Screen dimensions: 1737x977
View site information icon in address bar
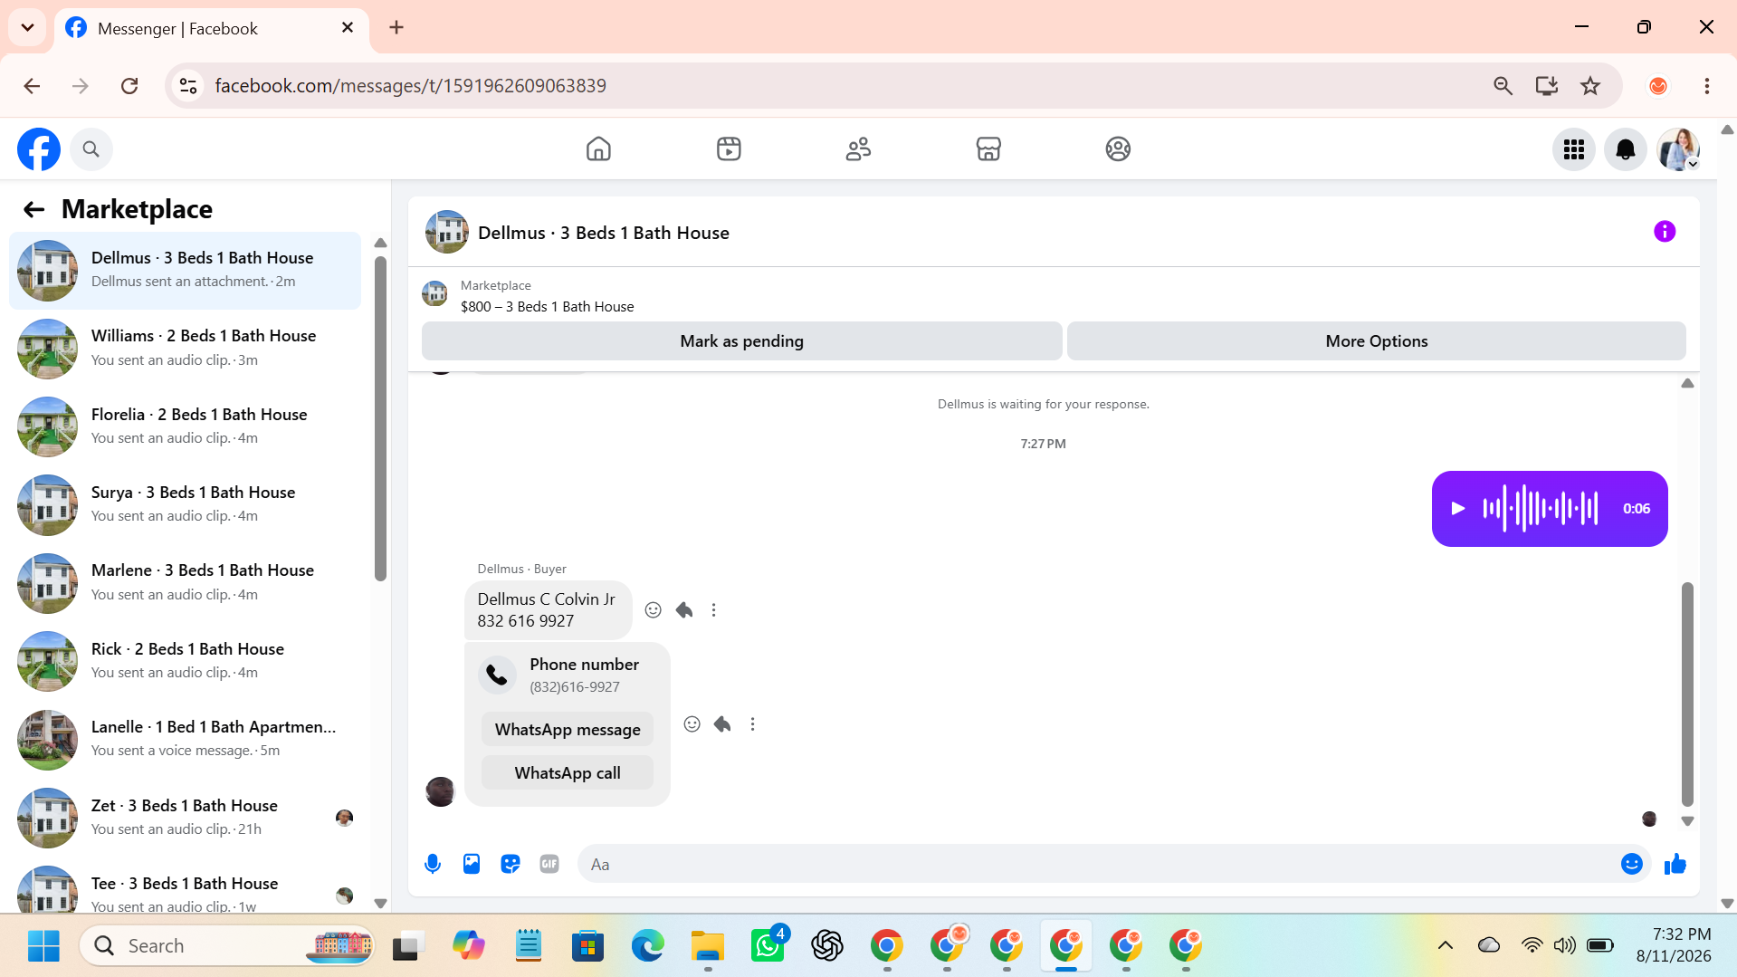tap(188, 86)
